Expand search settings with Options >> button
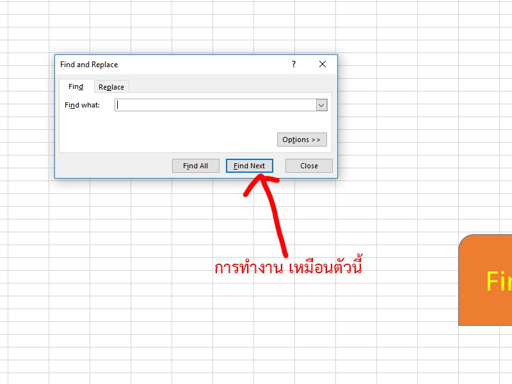Screen dimensions: 512x384 pyautogui.click(x=301, y=139)
